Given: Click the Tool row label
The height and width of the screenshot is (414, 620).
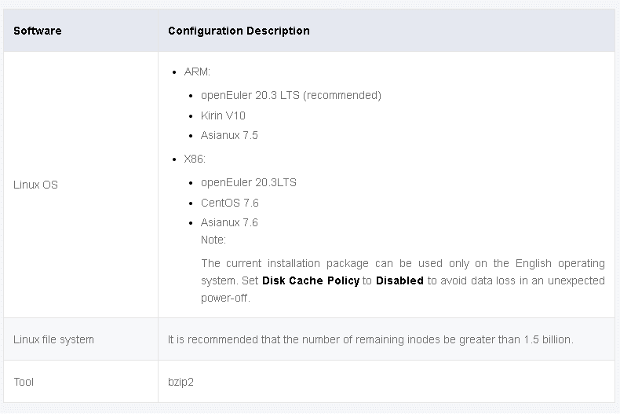Looking at the screenshot, I should coord(24,382).
